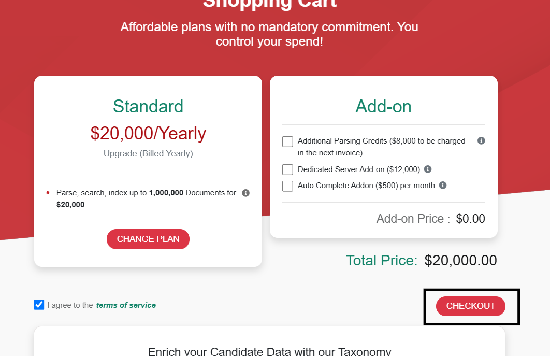Click the Upgrade (Billed Yearly) text

(148, 153)
